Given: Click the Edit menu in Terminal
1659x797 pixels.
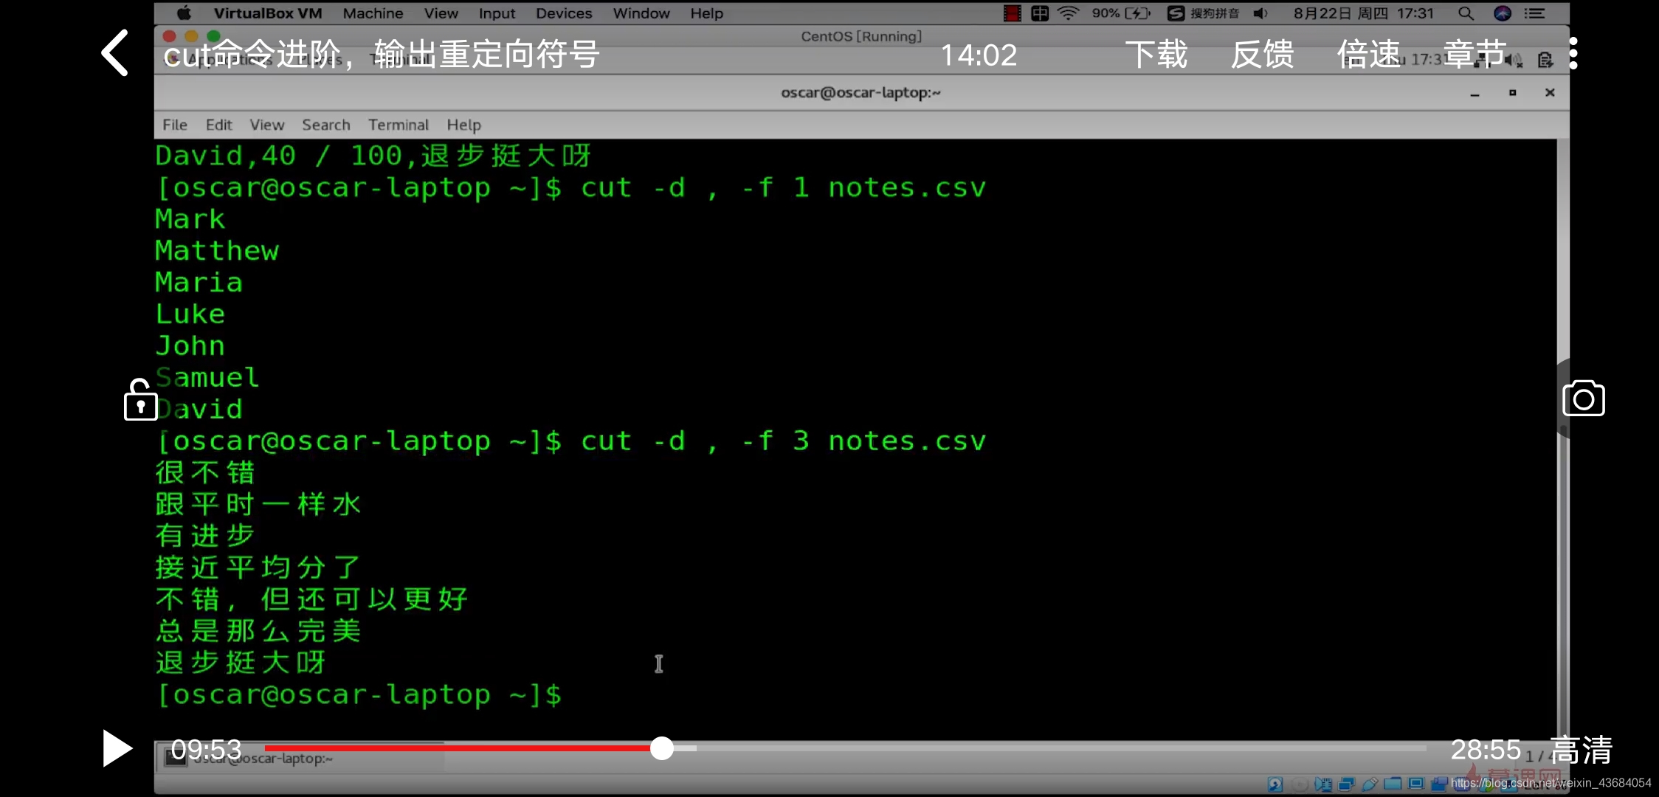Looking at the screenshot, I should coord(218,124).
